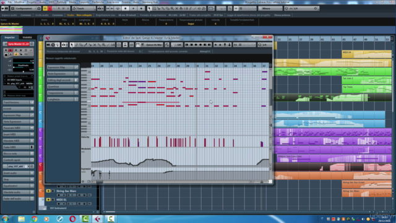Select the Zoom magnifier tool in main toolbar

(x=172, y=8)
